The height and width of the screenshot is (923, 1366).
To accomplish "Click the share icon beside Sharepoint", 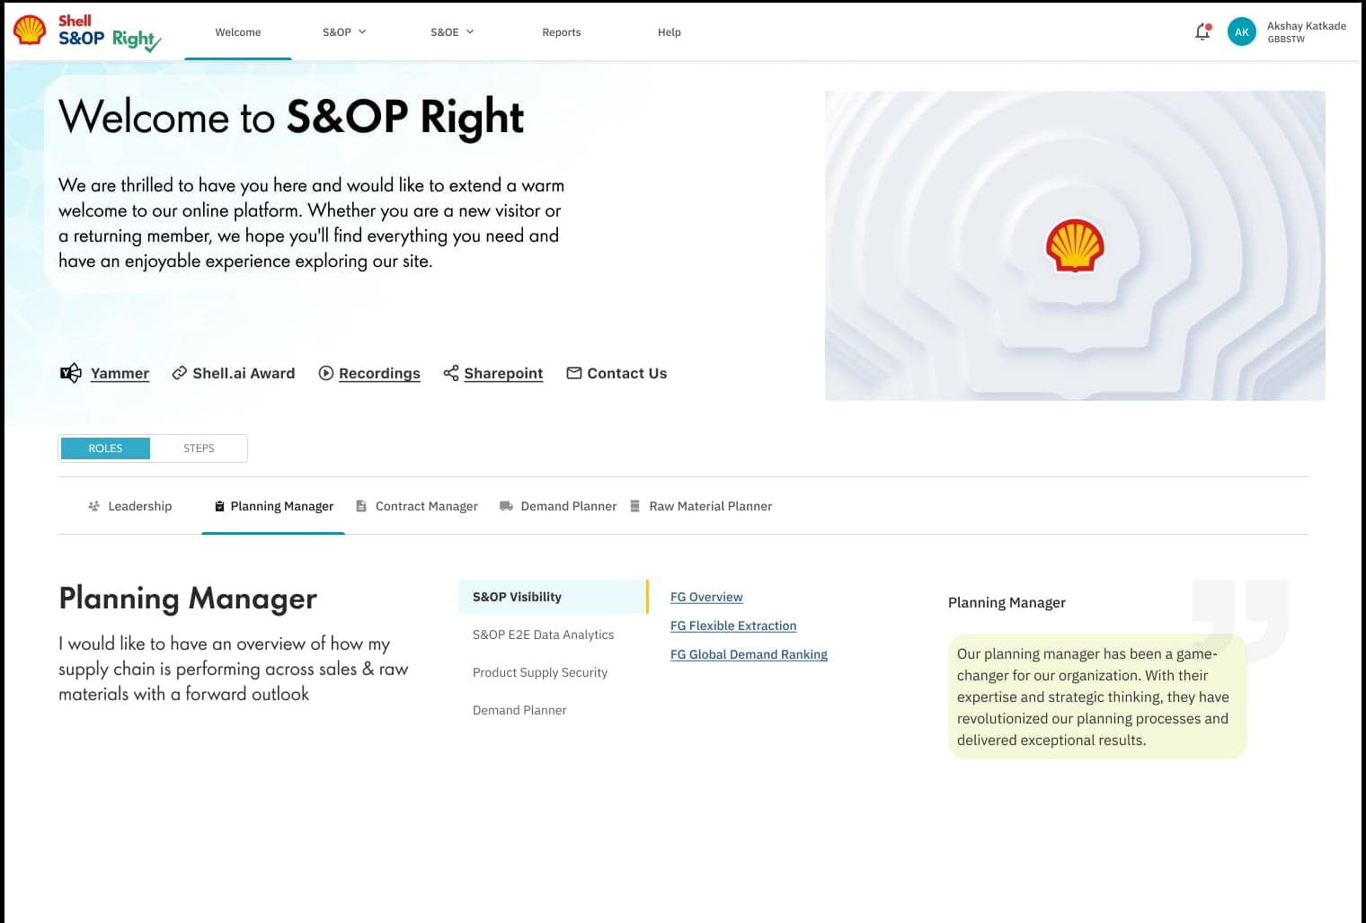I will pyautogui.click(x=451, y=373).
